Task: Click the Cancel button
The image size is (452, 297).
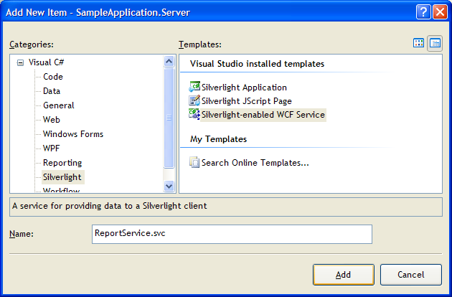Action: [x=411, y=275]
